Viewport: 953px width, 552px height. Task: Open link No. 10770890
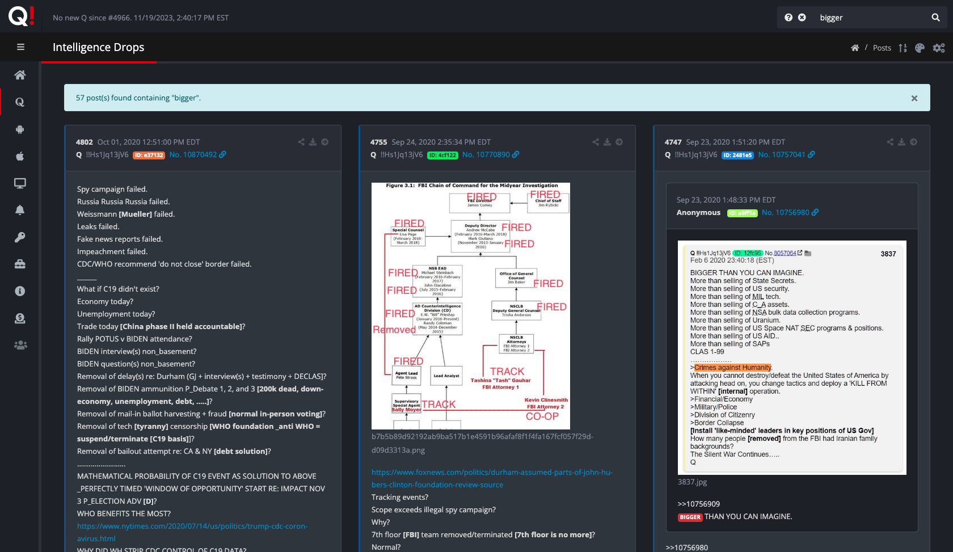coord(486,154)
